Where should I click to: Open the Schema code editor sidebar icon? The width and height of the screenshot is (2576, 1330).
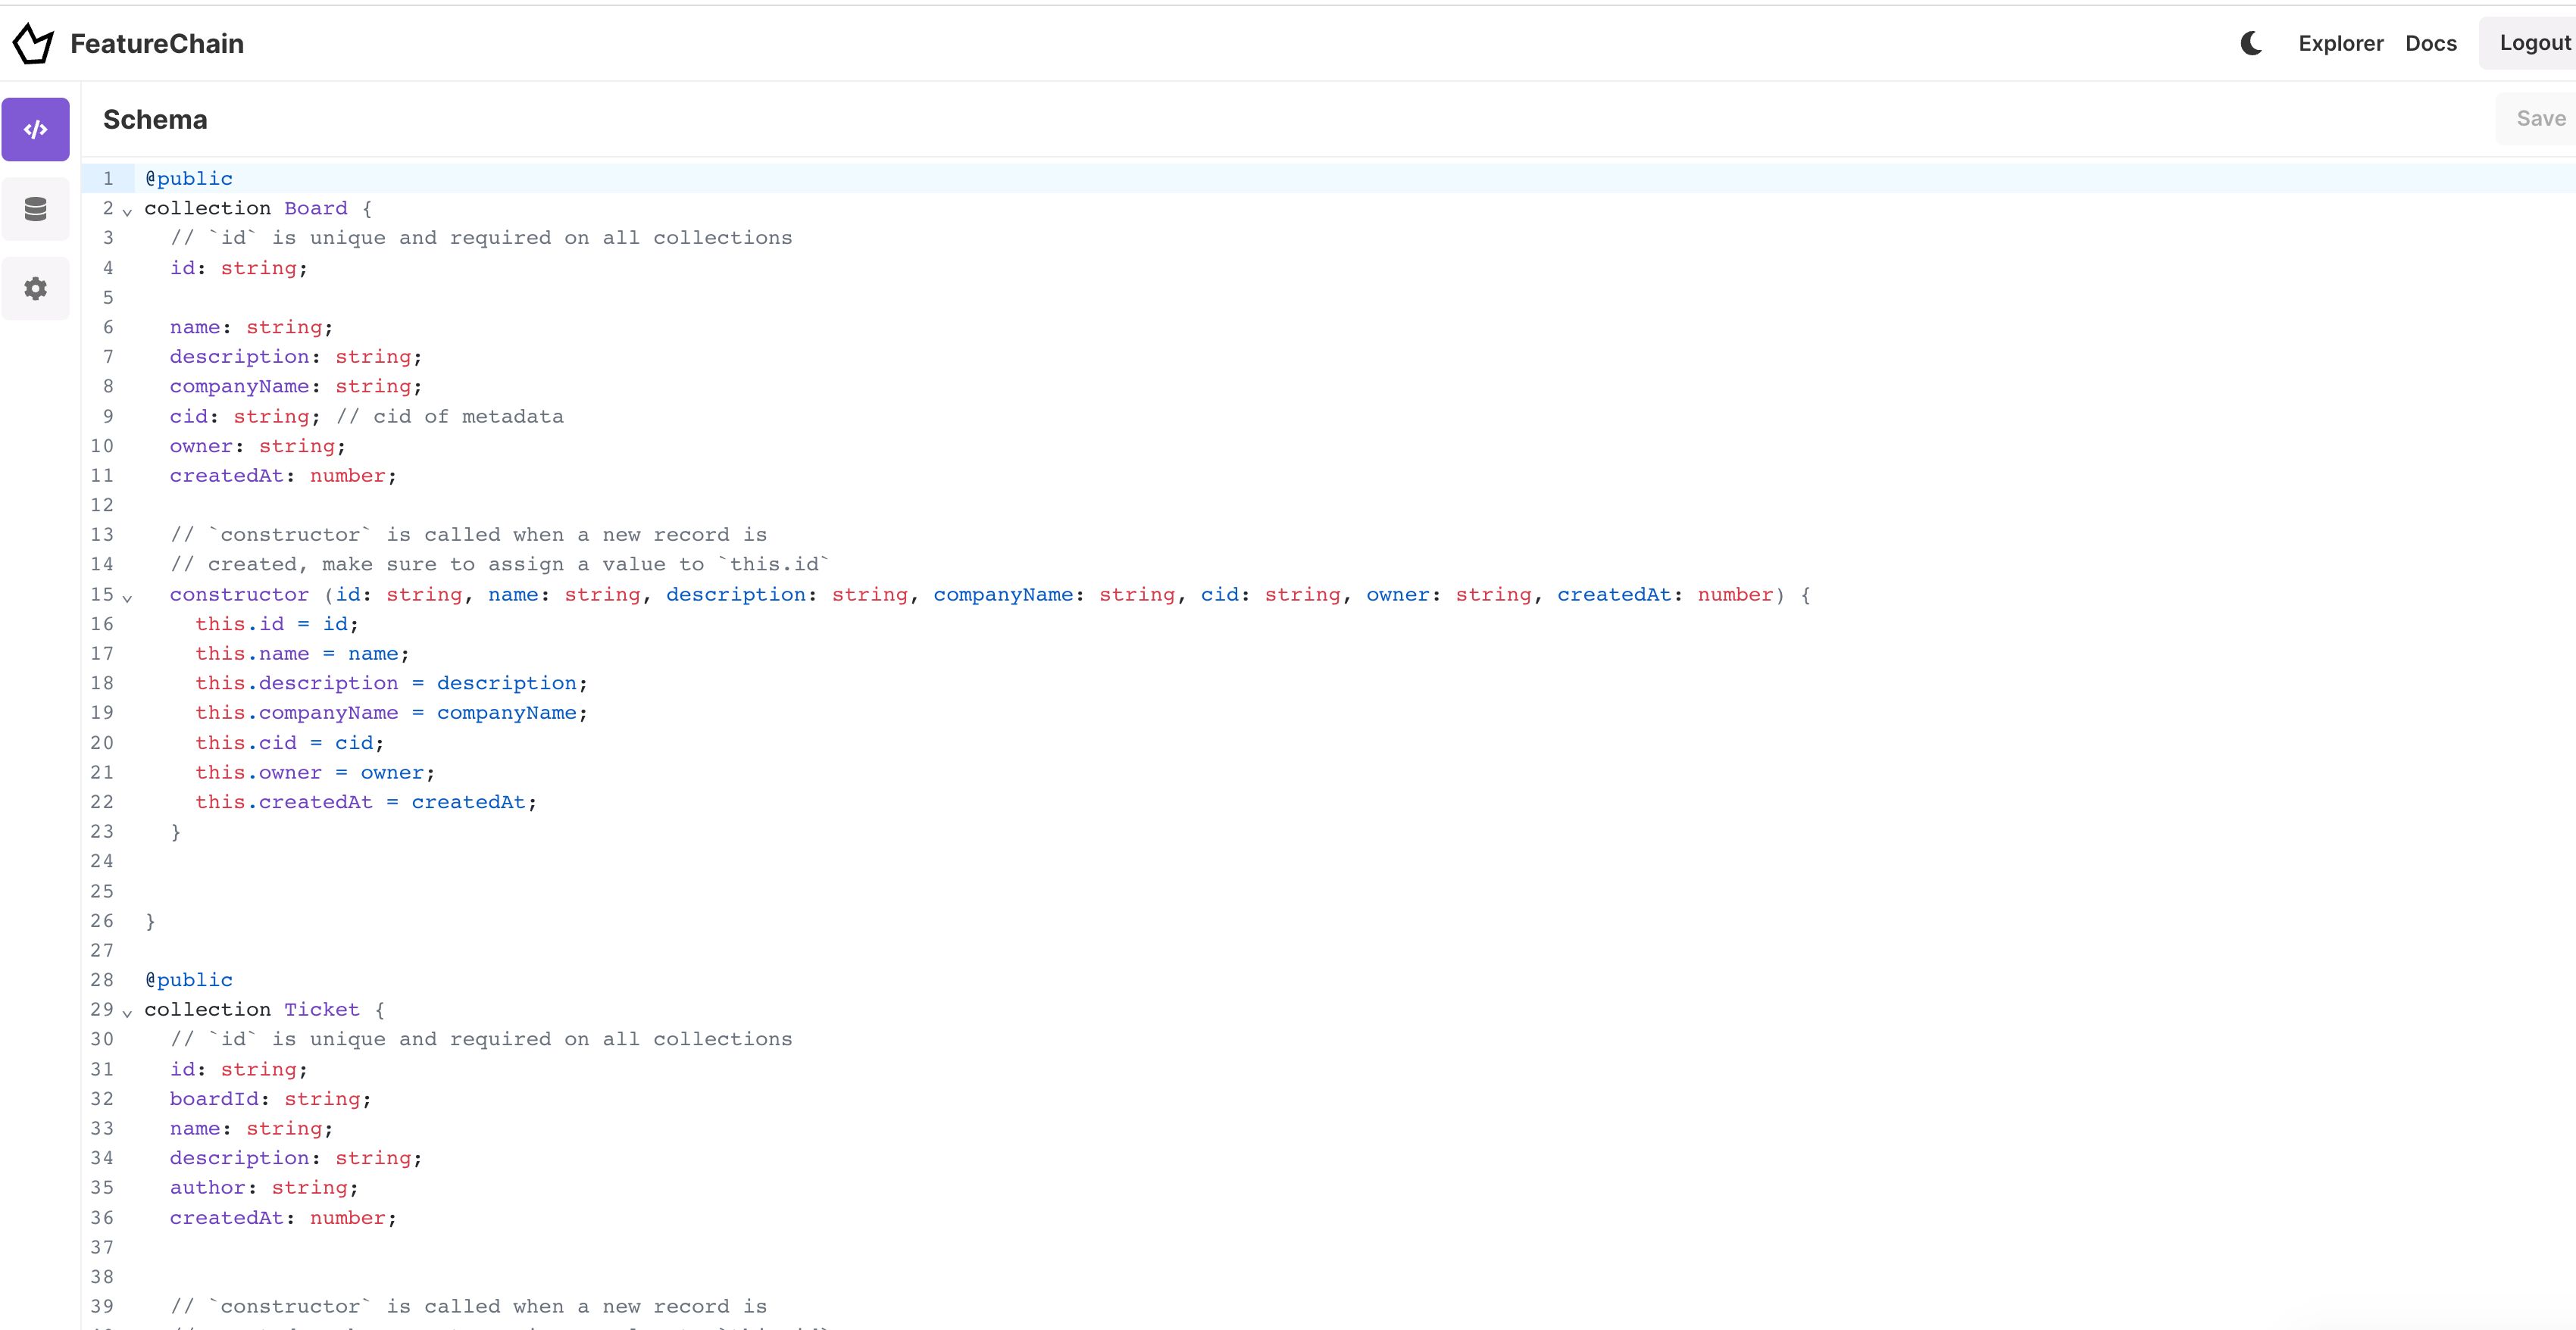(36, 129)
